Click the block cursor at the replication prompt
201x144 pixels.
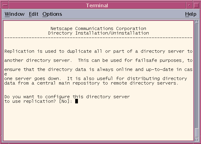click(x=76, y=101)
